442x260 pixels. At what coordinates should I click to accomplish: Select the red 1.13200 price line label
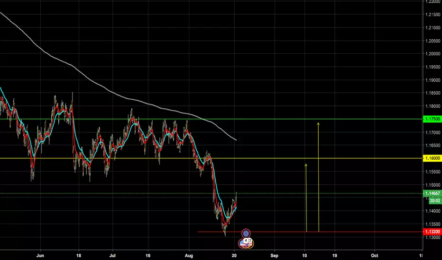(433, 232)
